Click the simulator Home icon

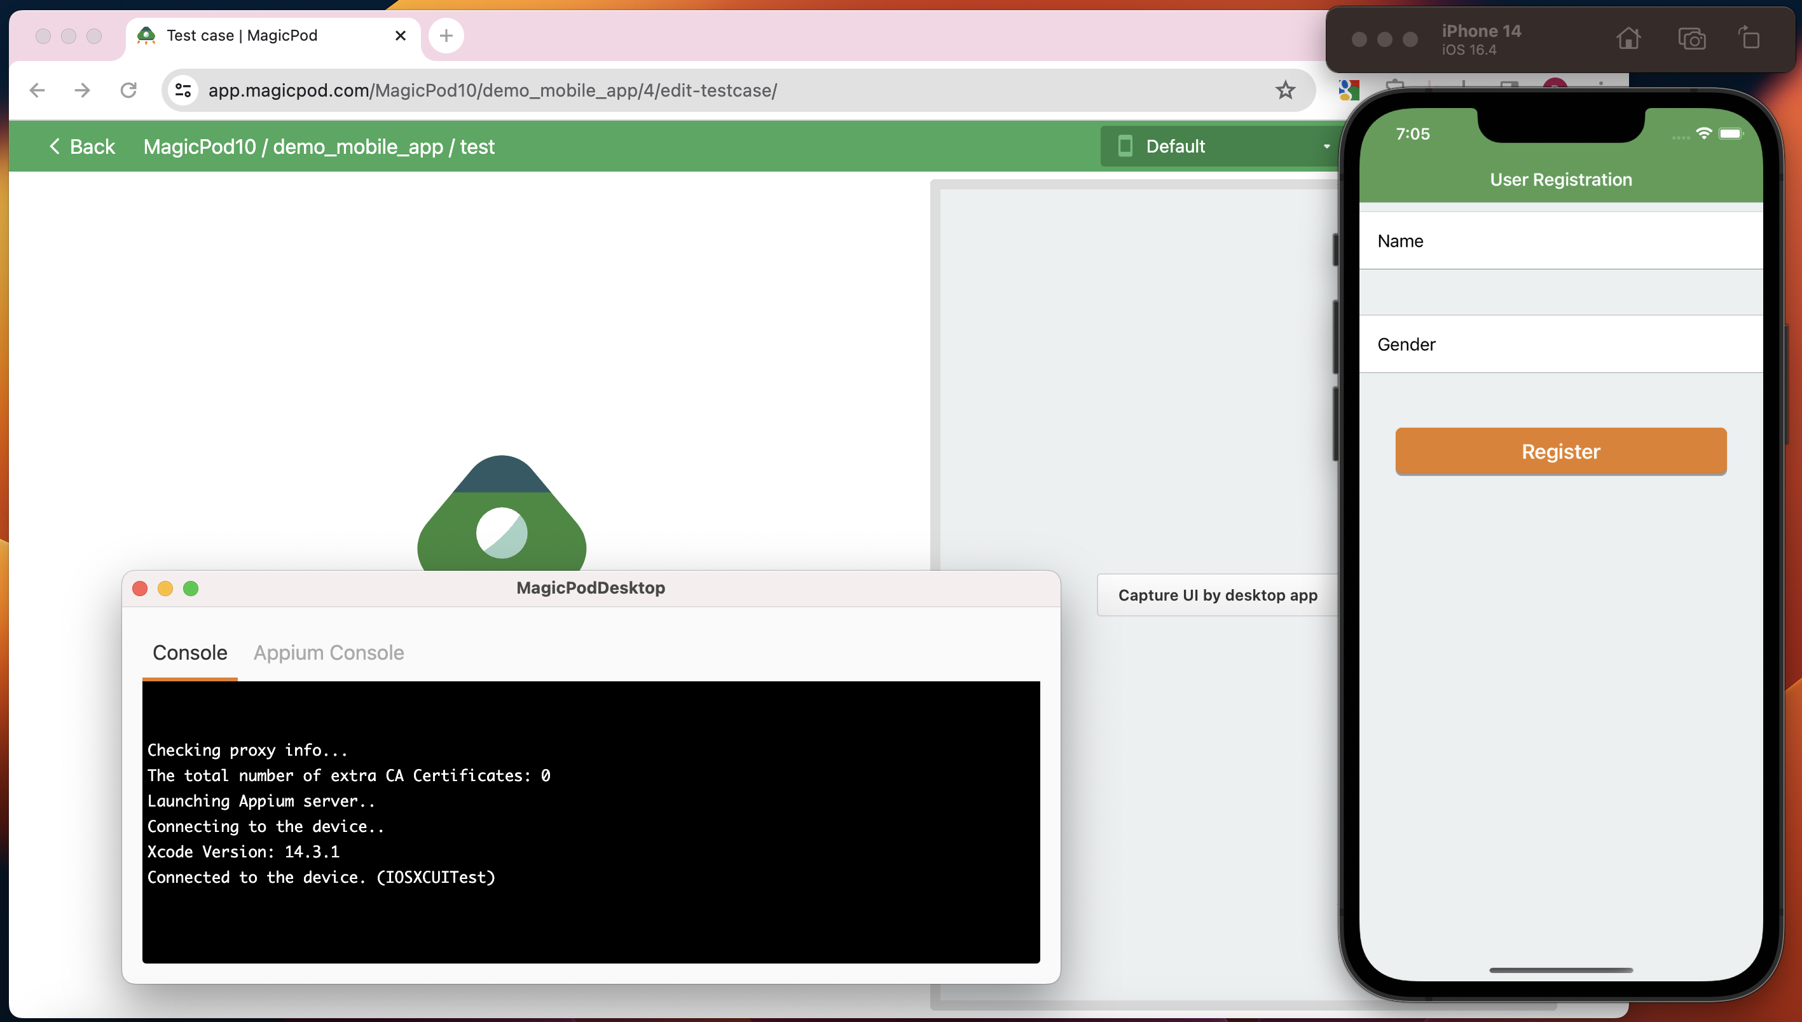pos(1628,39)
